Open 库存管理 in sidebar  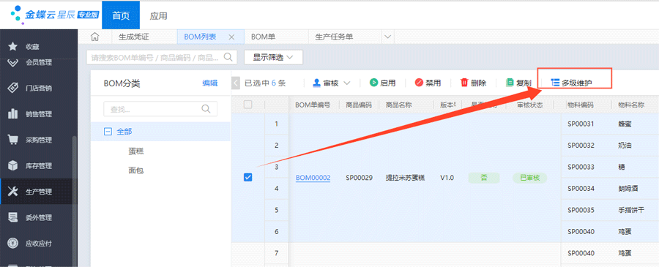[39, 166]
